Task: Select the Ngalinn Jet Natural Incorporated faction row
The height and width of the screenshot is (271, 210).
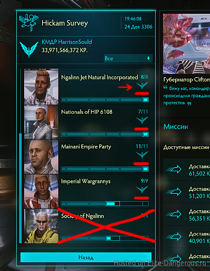Action: click(x=89, y=87)
